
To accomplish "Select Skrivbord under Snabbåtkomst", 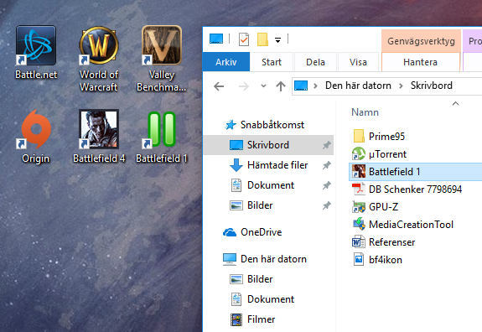I will [268, 145].
